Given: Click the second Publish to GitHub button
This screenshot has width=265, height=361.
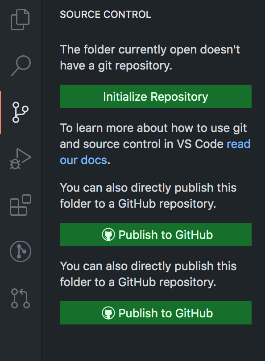Looking at the screenshot, I should tap(155, 312).
